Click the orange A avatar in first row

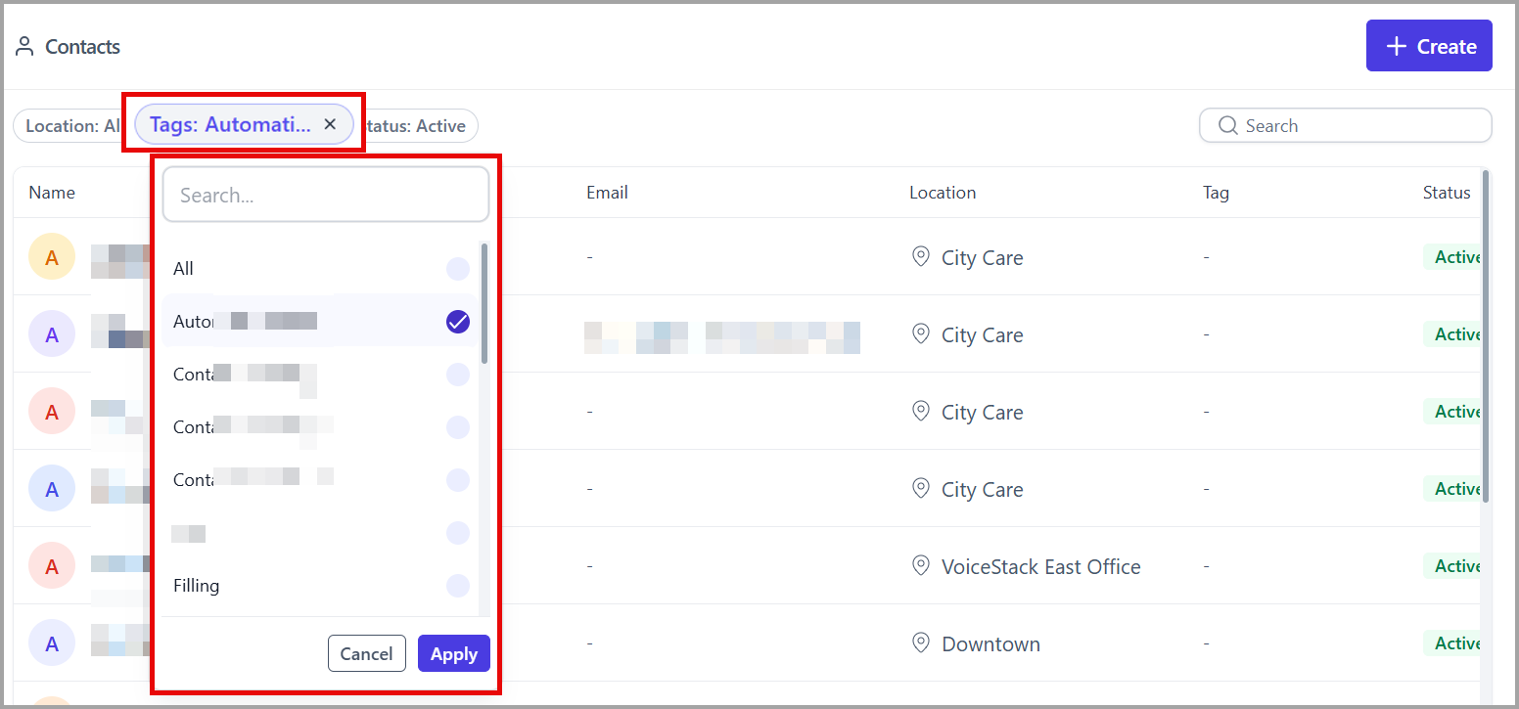[x=52, y=257]
